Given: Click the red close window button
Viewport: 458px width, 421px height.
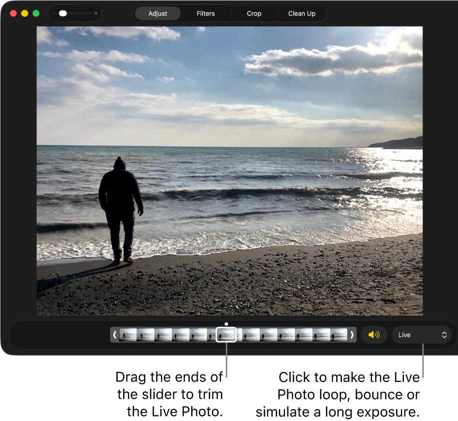Looking at the screenshot, I should click(12, 14).
